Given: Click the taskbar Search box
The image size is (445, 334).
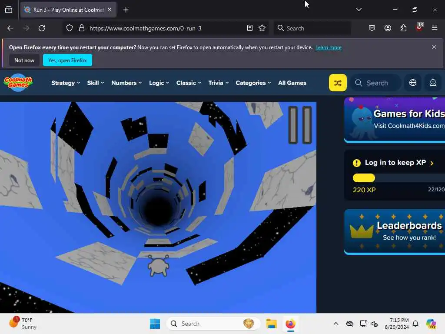Looking at the screenshot, I should pyautogui.click(x=213, y=324).
